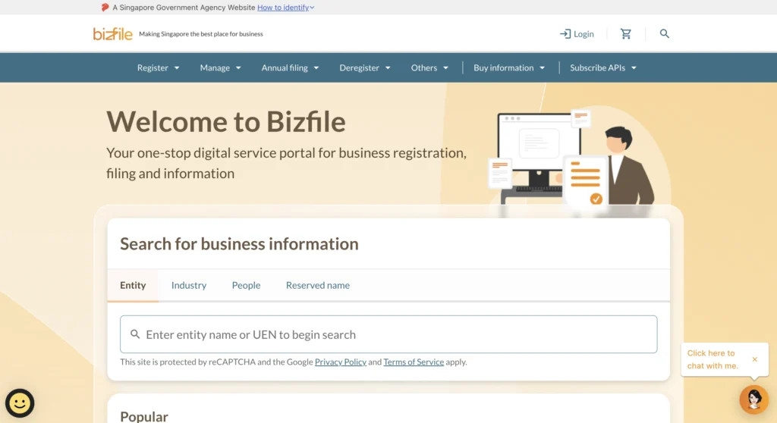Open the Deregister dropdown

[x=365, y=68]
